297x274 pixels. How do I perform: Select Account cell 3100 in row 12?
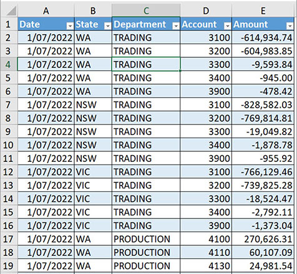pos(206,172)
